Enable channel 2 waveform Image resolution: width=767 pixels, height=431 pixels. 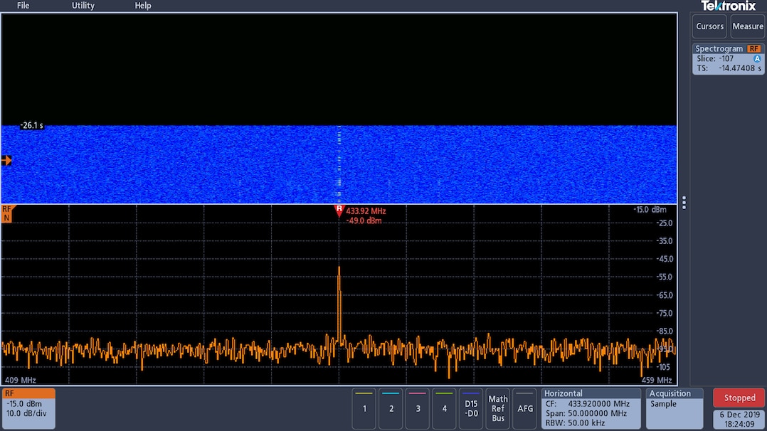click(x=391, y=408)
